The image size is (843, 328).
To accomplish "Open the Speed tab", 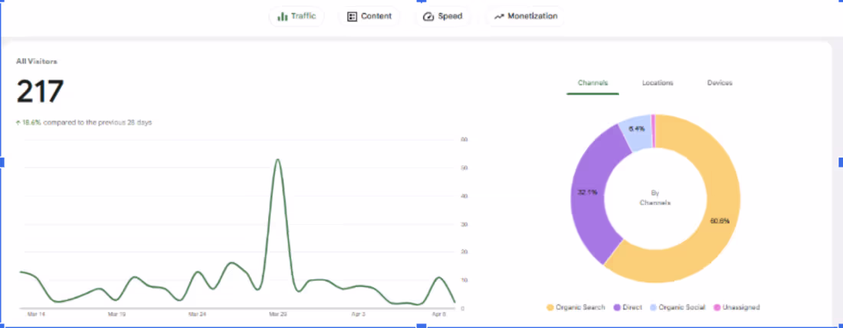I will tap(442, 16).
